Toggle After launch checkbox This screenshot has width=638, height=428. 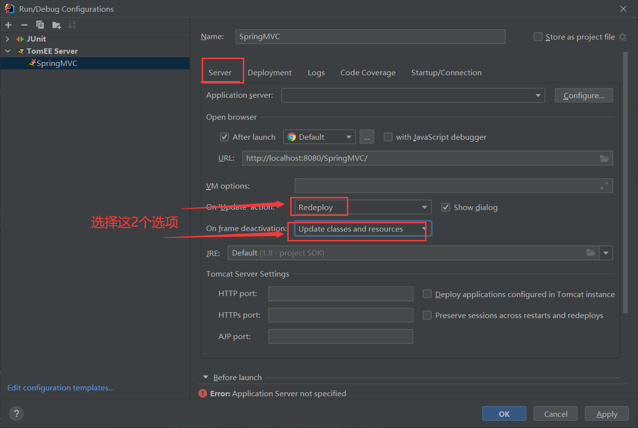(225, 137)
